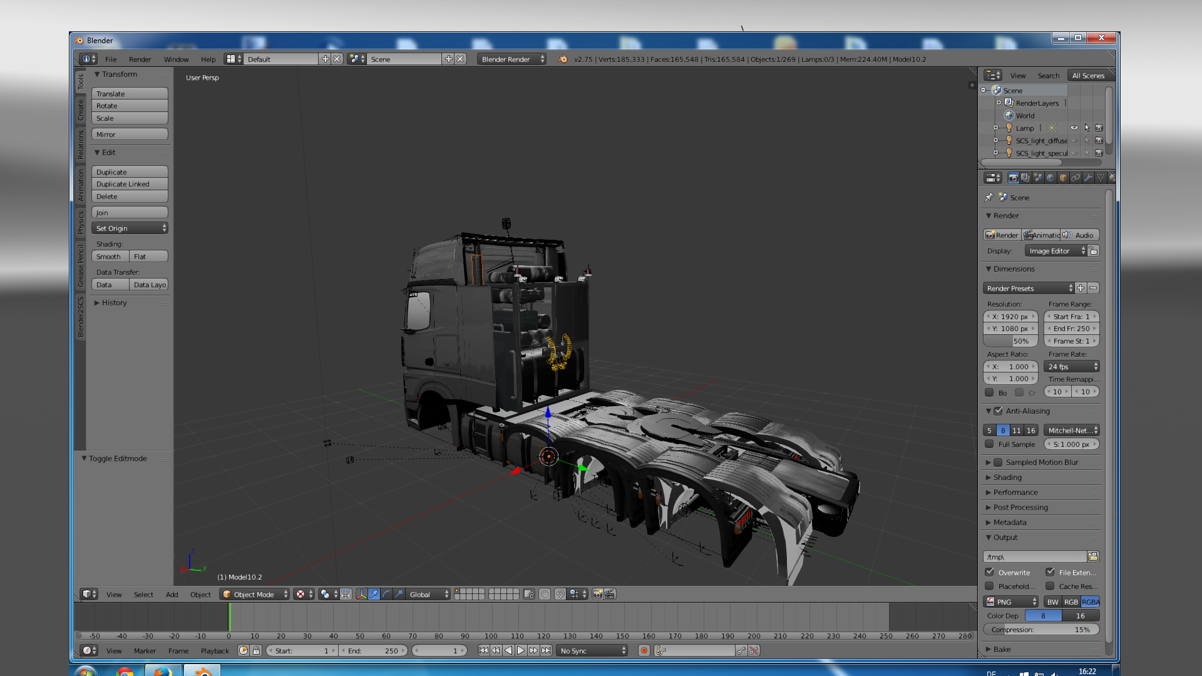Image resolution: width=1202 pixels, height=676 pixels.
Task: Click the Duplicate Linked button
Action: pos(130,184)
